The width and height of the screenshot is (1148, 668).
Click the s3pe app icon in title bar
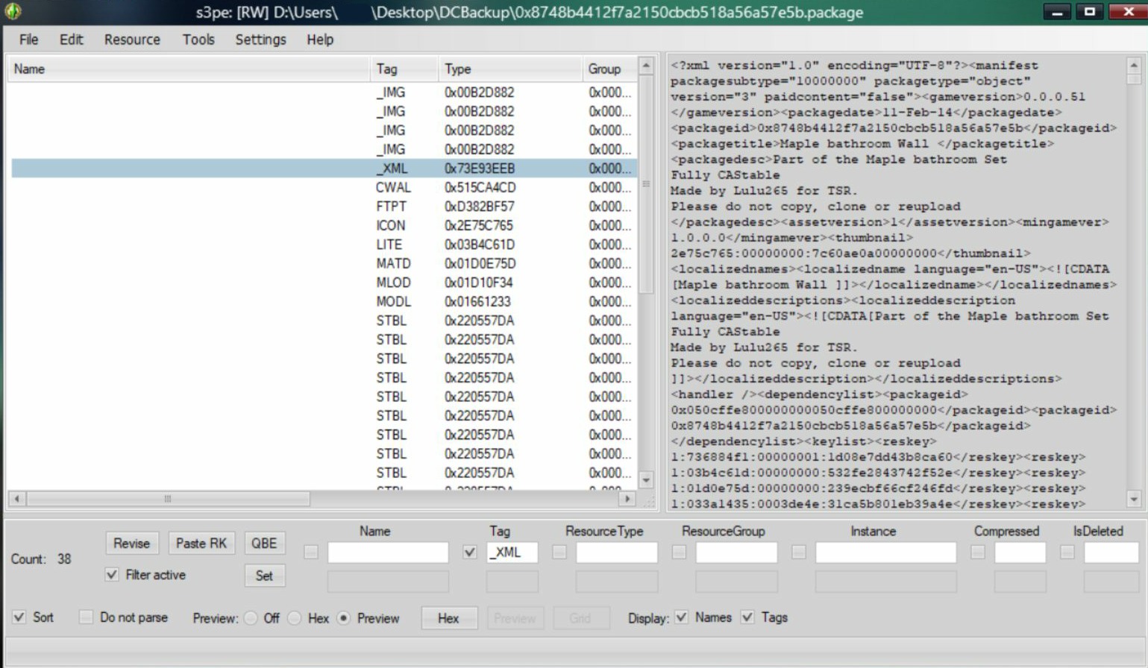pyautogui.click(x=13, y=11)
